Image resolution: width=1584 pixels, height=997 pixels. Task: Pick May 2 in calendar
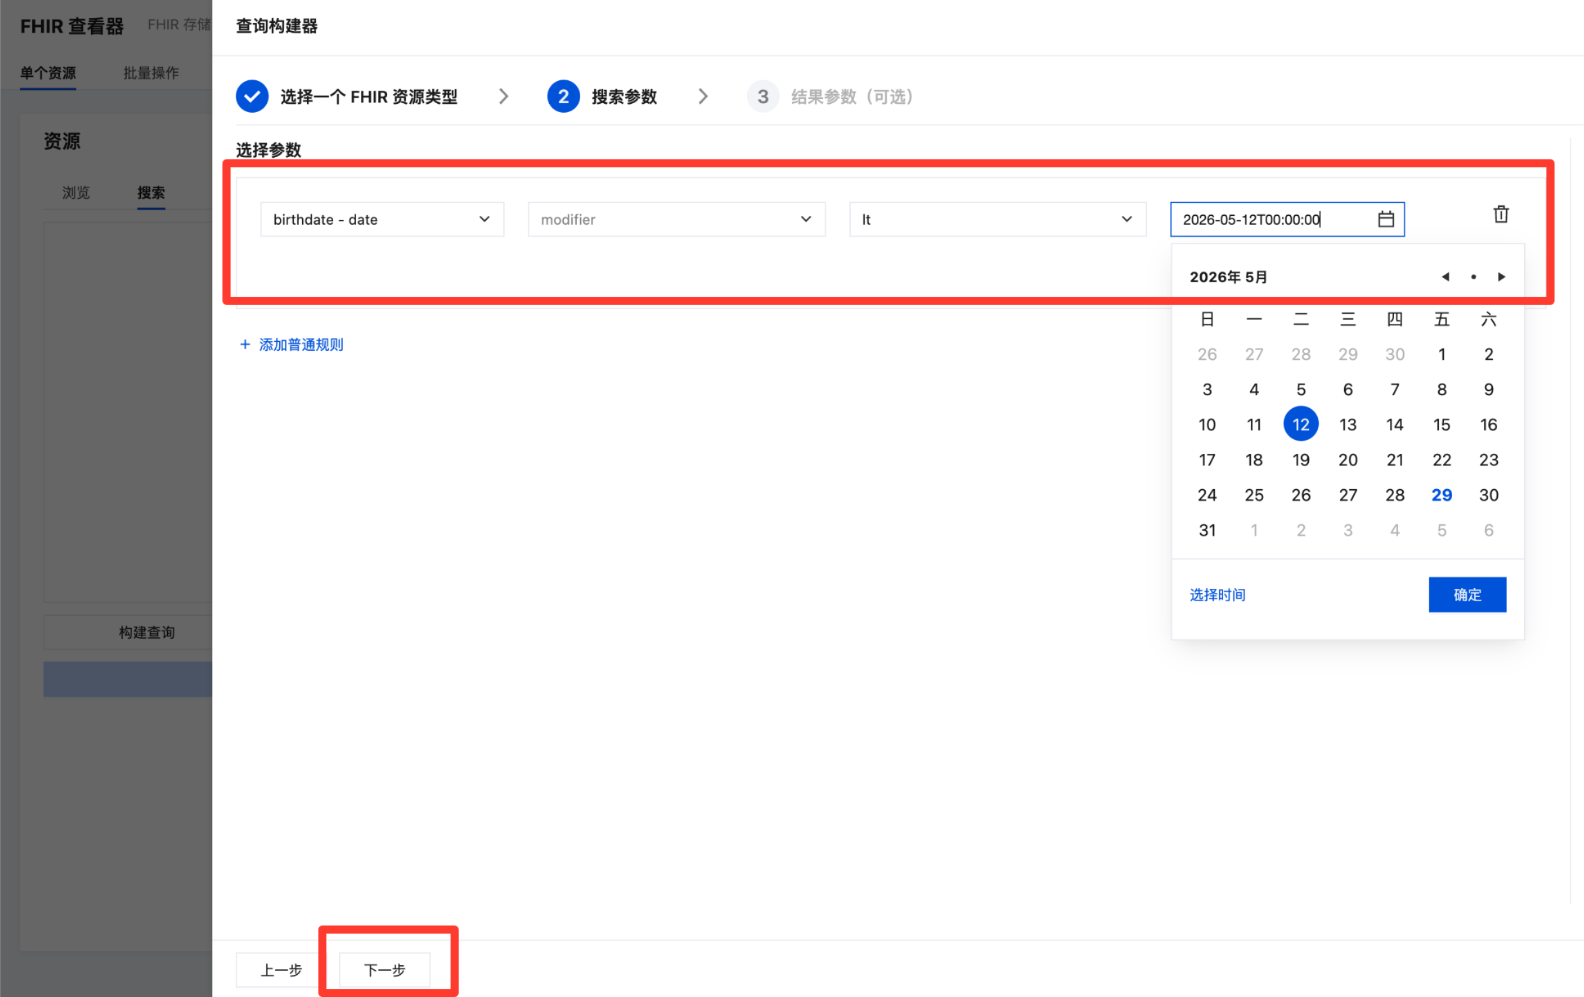tap(1488, 354)
